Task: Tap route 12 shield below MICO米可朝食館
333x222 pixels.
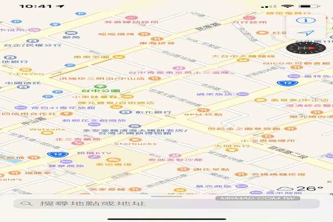Action: [x=287, y=83]
